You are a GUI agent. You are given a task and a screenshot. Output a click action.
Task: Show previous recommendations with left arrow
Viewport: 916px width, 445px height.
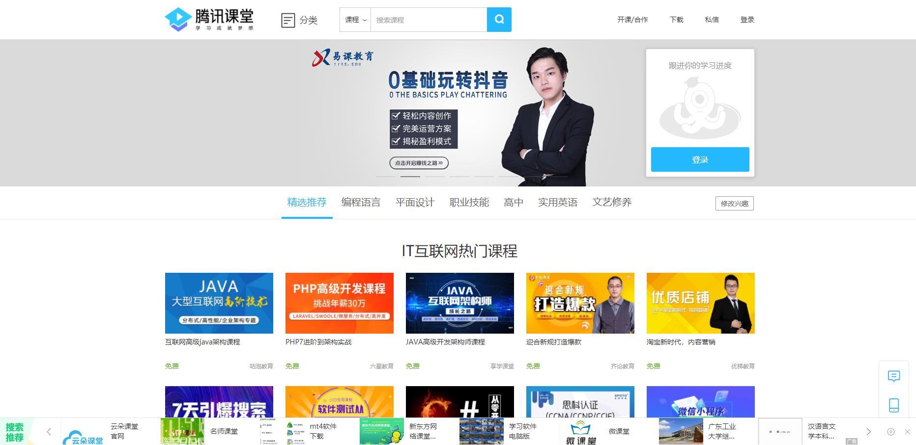(49, 432)
